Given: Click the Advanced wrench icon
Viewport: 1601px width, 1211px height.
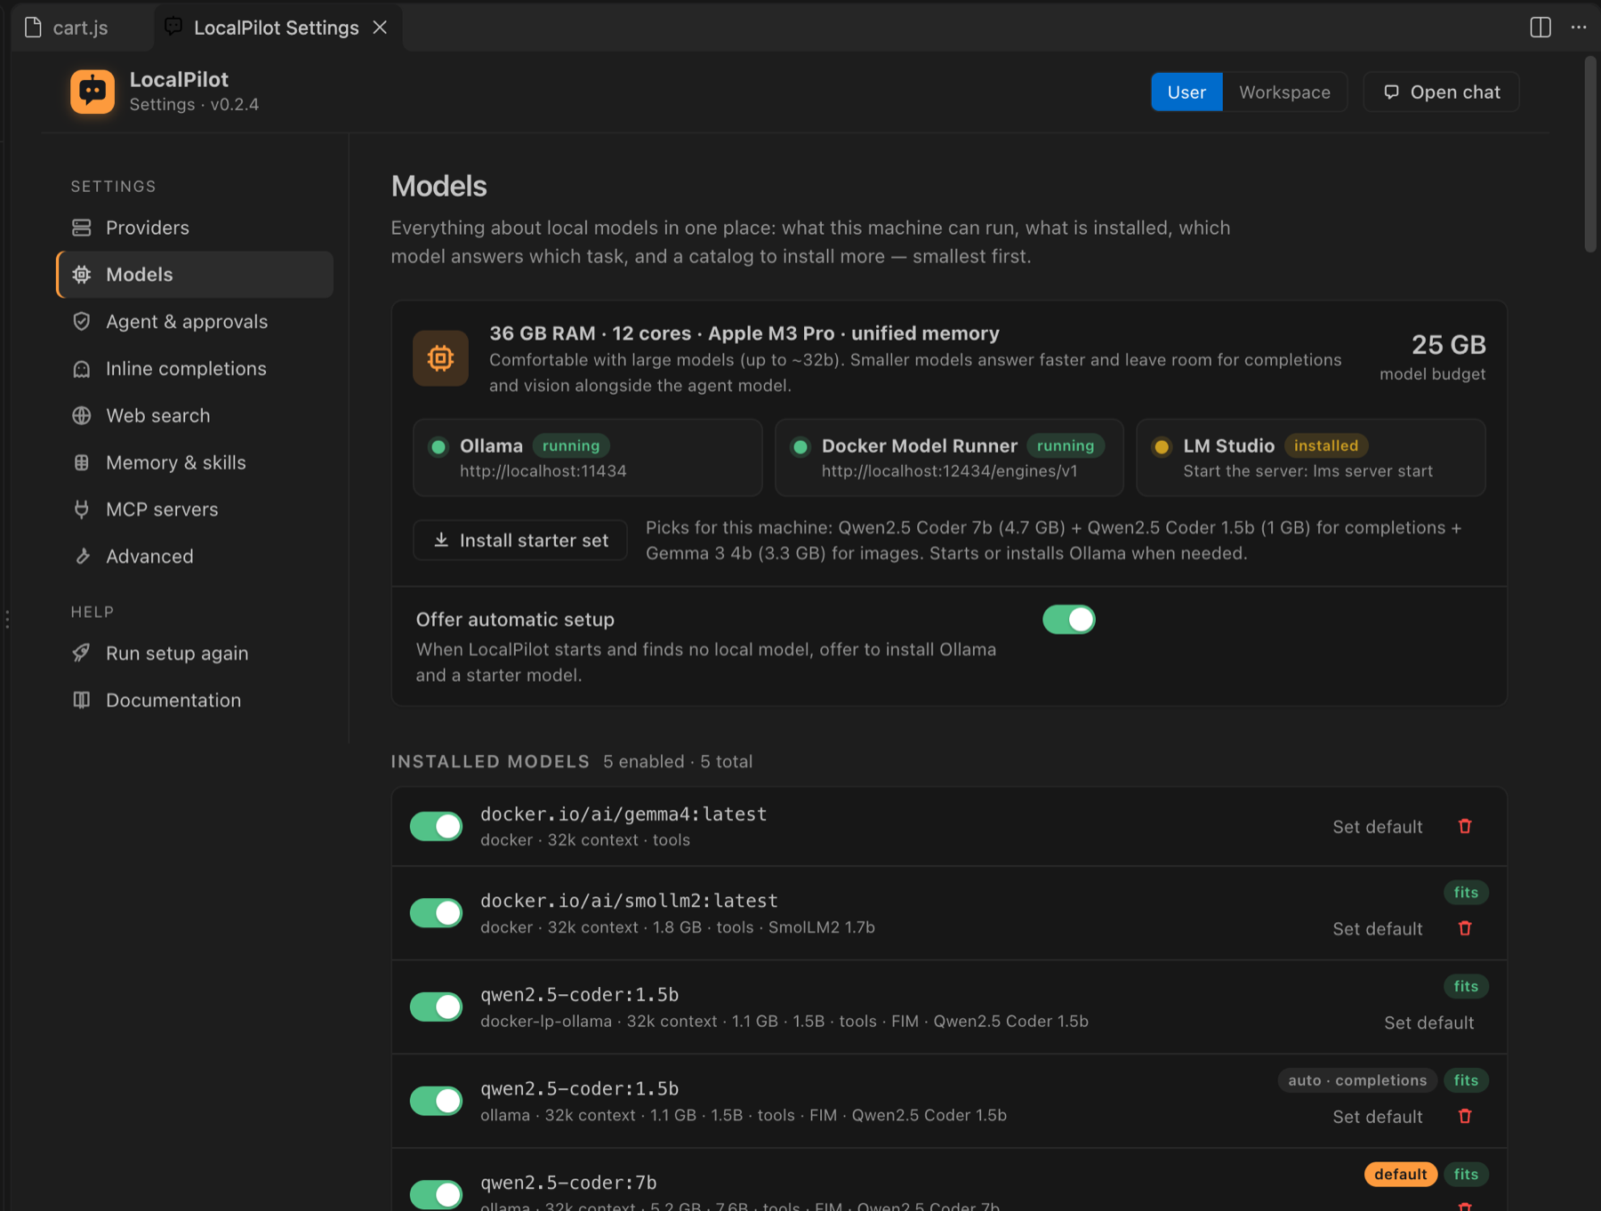Looking at the screenshot, I should pos(82,557).
